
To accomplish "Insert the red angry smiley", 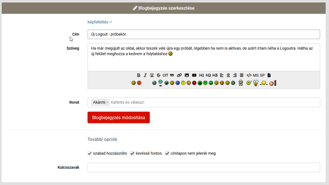I will coord(139,83).
